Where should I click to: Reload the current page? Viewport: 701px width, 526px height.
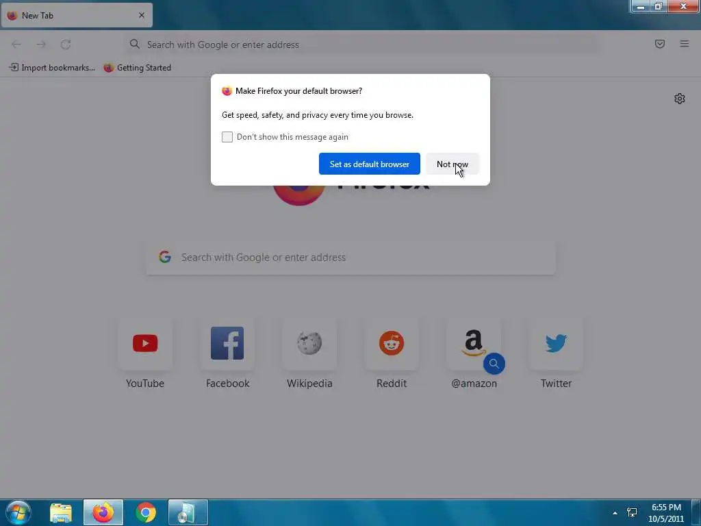[x=66, y=45]
